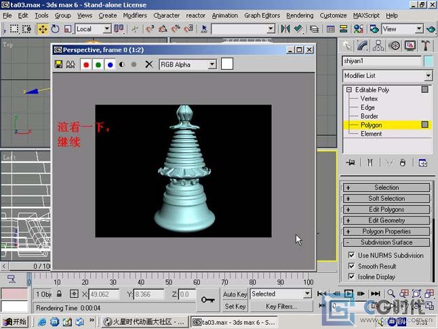Viewport: 438px width, 329px height.
Task: Open the Graph Editors menu
Action: point(262,16)
